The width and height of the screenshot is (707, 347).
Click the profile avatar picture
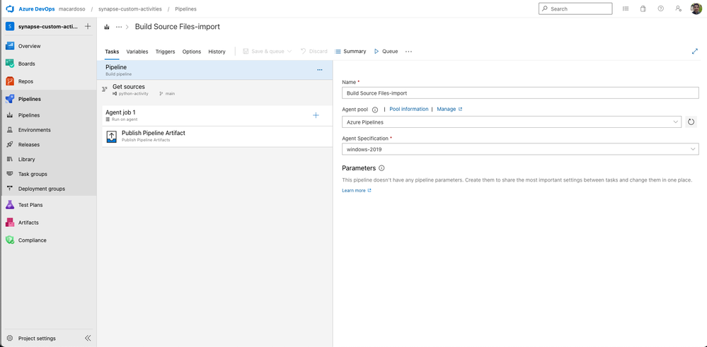(696, 8)
